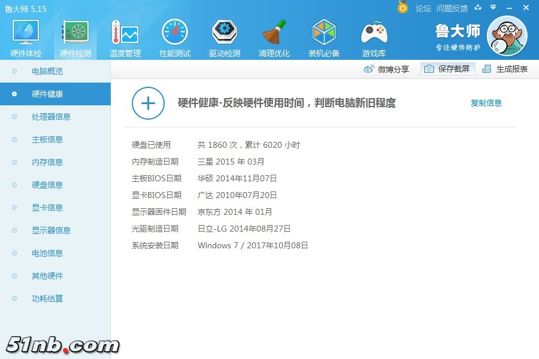The image size is (539, 359).
Task: Click value 广达 2010年07月20日
Action: (237, 195)
